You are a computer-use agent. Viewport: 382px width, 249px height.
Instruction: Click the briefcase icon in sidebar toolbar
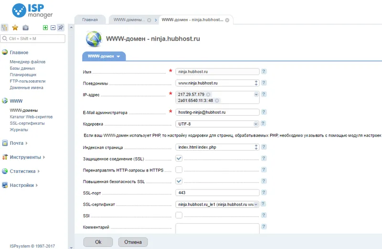(26, 28)
